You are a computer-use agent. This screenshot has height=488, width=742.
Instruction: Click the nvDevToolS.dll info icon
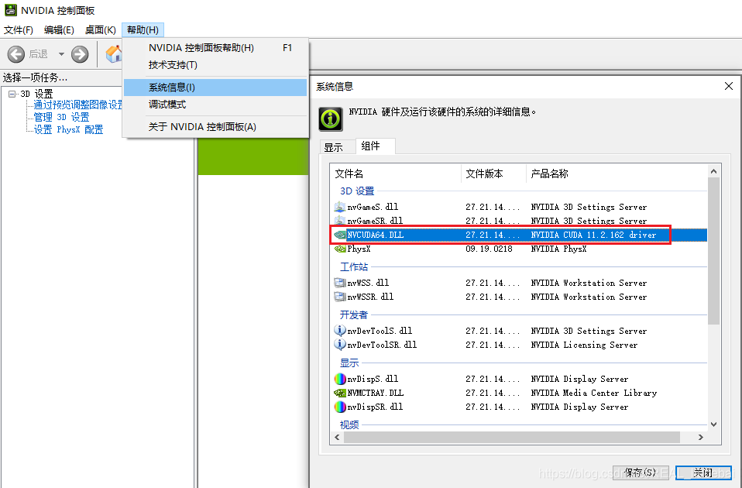340,331
